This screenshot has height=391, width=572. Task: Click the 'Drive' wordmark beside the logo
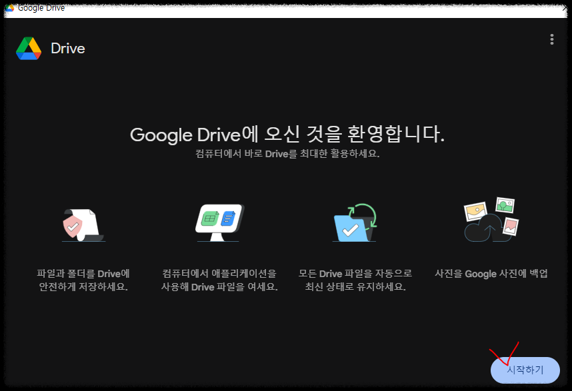click(68, 49)
